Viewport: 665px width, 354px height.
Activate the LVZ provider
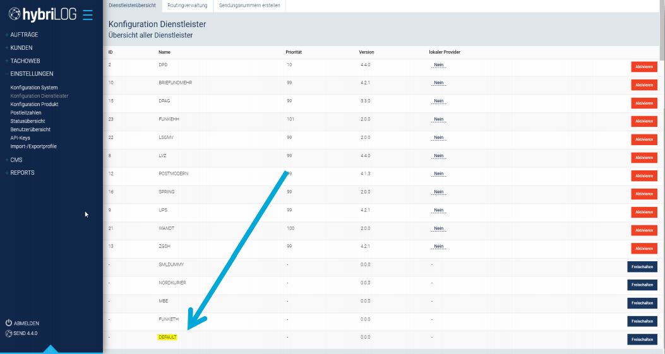644,158
